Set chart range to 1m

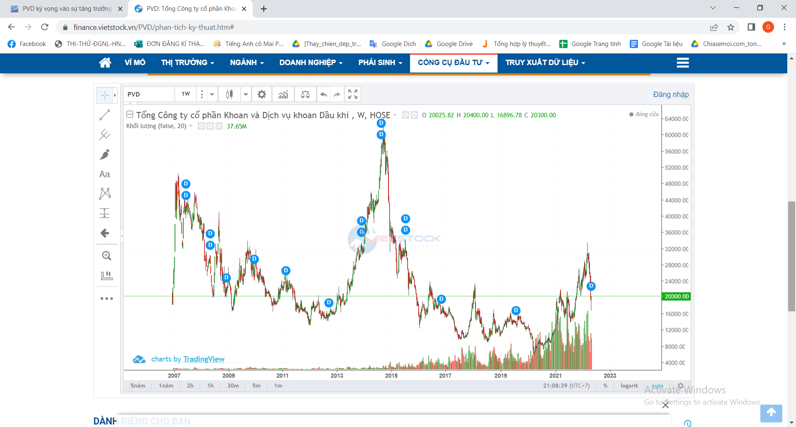(278, 386)
